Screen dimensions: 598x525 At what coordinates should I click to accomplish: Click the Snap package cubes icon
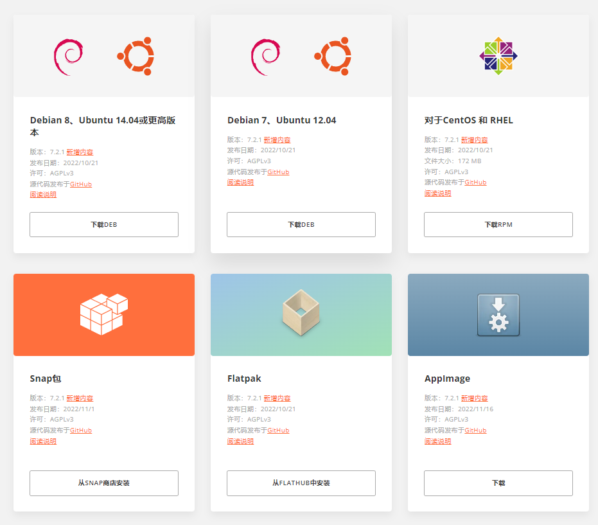[104, 314]
